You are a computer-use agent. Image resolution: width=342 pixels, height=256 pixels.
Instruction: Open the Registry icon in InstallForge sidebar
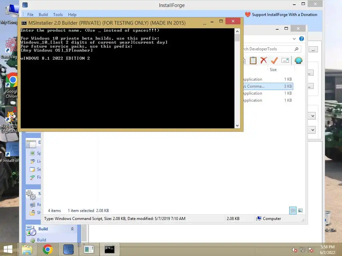pyautogui.click(x=32, y=205)
